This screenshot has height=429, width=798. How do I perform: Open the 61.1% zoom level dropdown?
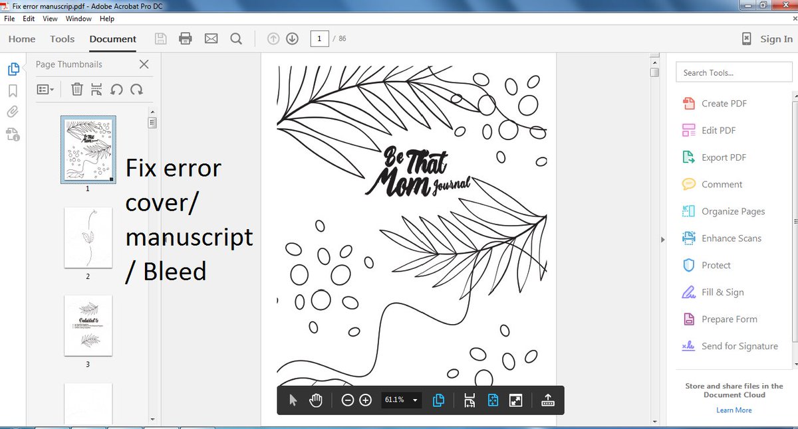[x=400, y=400]
